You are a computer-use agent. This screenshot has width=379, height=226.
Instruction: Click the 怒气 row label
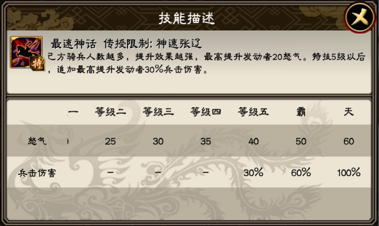tap(37, 141)
